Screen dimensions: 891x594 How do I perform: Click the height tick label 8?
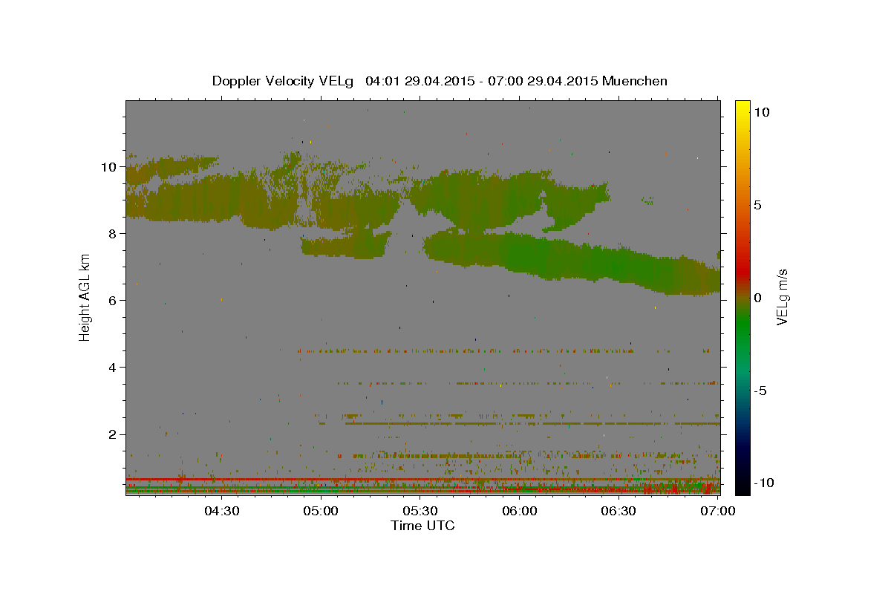[x=114, y=234]
